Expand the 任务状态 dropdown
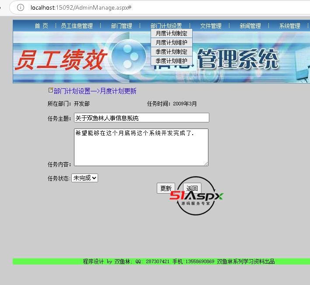Image resolution: width=310 pixels, height=285 pixels. click(x=85, y=178)
